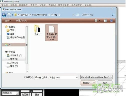Open the おまけ folder
126x96 pixels.
[38, 30]
